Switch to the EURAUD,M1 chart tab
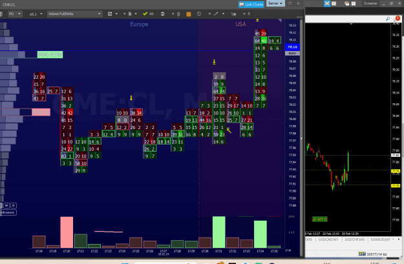The height and width of the screenshot is (264, 404). coord(380,239)
